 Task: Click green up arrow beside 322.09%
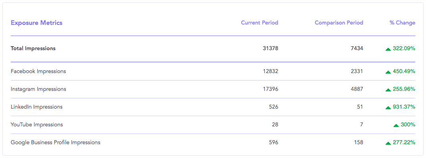pos(388,49)
